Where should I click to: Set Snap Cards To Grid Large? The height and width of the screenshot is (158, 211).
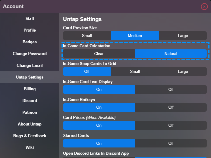coord(183,72)
